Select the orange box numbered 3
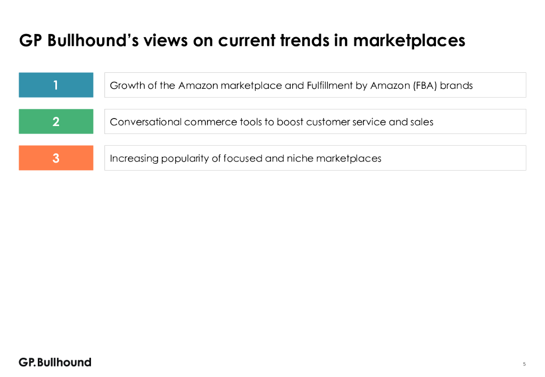 [56, 158]
